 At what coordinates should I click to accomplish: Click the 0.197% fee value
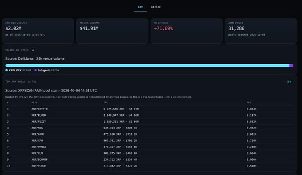point(251,115)
